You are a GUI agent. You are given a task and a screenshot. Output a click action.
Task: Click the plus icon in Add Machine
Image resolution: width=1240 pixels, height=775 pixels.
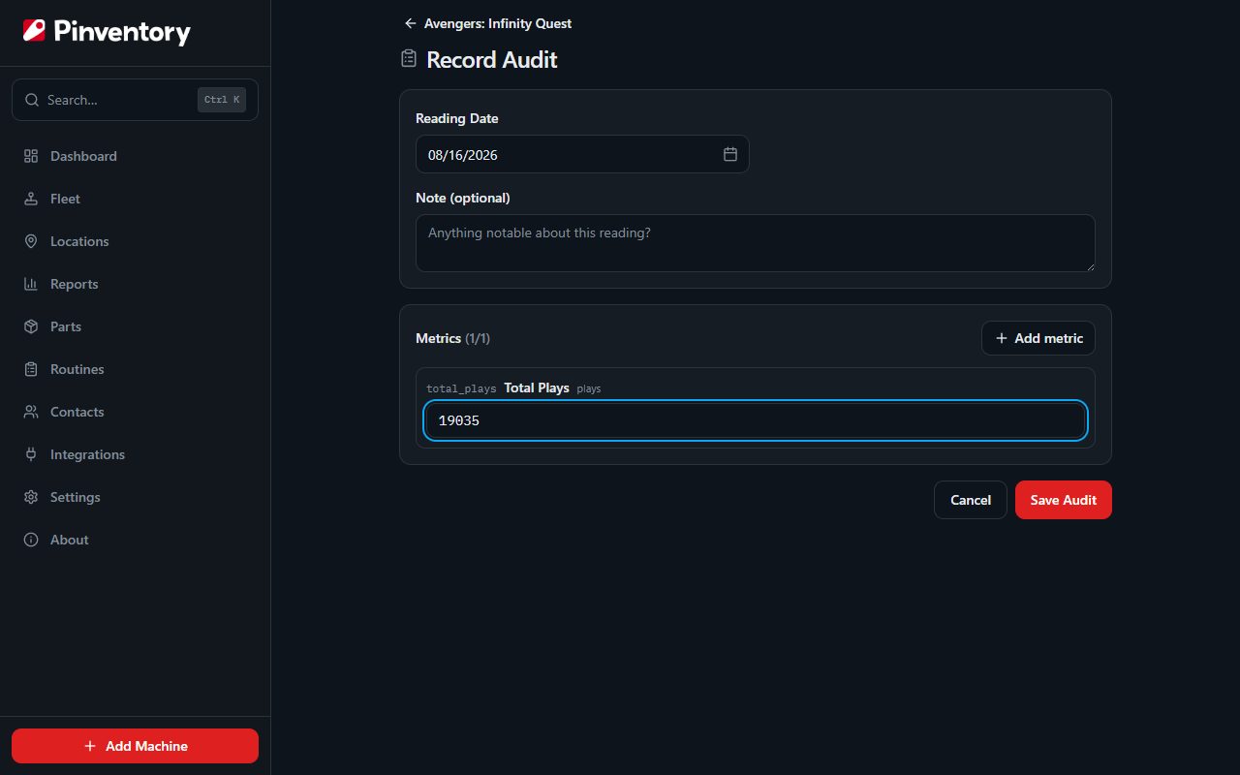[90, 746]
